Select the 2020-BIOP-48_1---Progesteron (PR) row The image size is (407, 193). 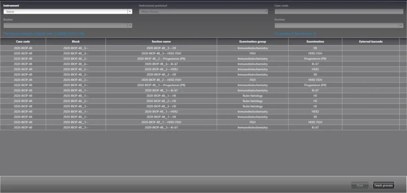[x=200, y=85]
